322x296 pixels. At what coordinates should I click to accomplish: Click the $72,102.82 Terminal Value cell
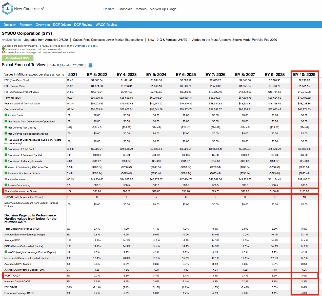[304, 98]
